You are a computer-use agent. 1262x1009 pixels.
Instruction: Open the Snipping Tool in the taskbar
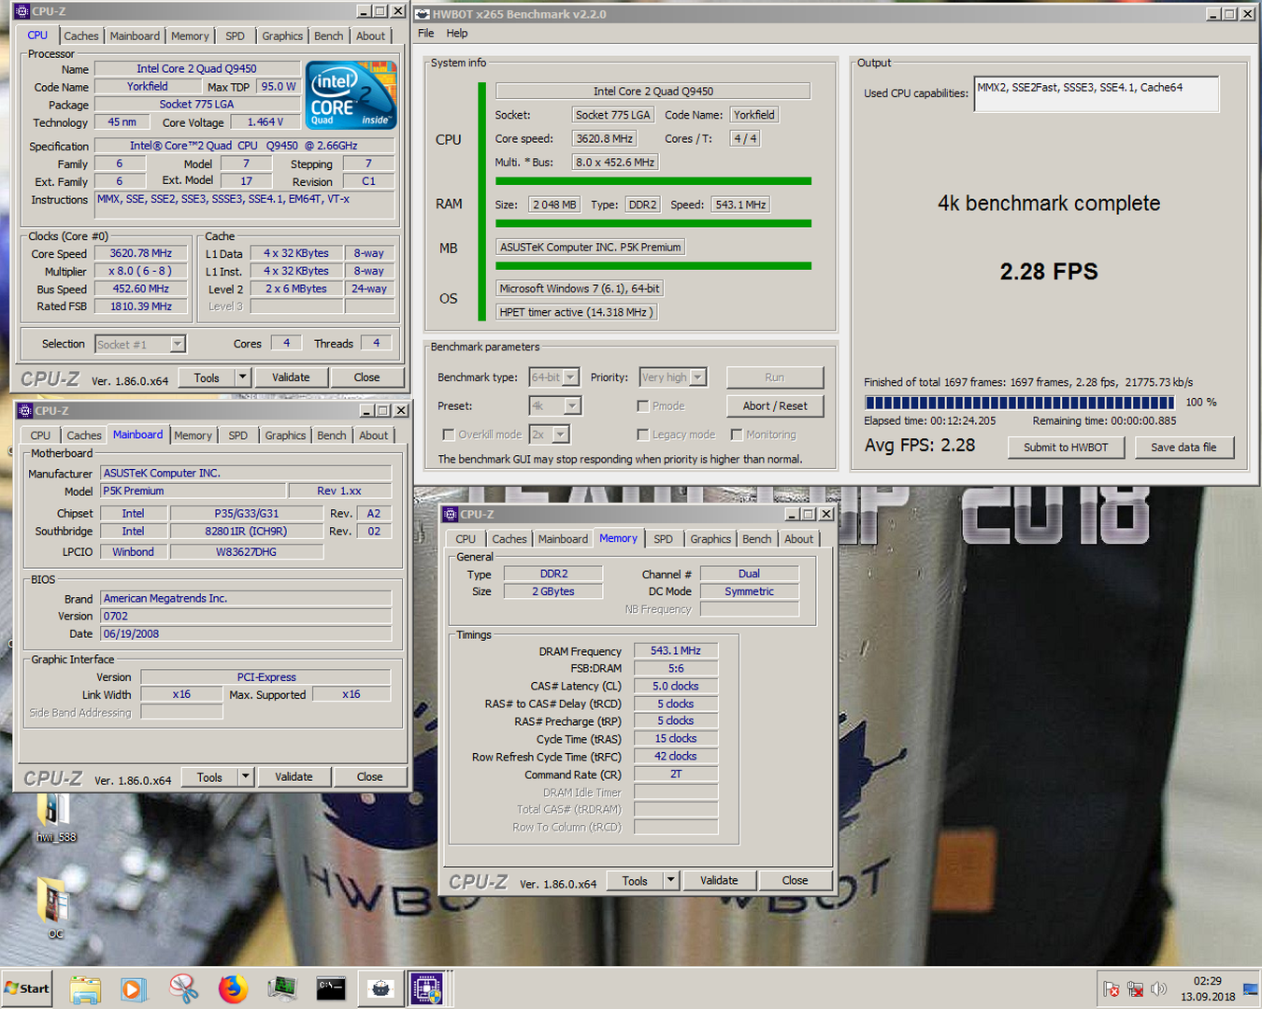183,988
